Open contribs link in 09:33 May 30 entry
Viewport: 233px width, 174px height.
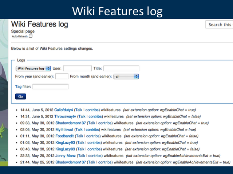pyautogui.click(x=105, y=123)
